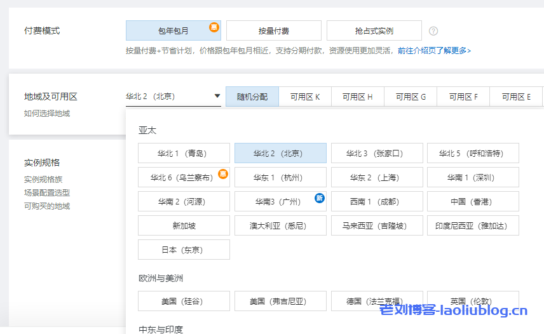Select 按量付费 payment mode

(x=273, y=30)
